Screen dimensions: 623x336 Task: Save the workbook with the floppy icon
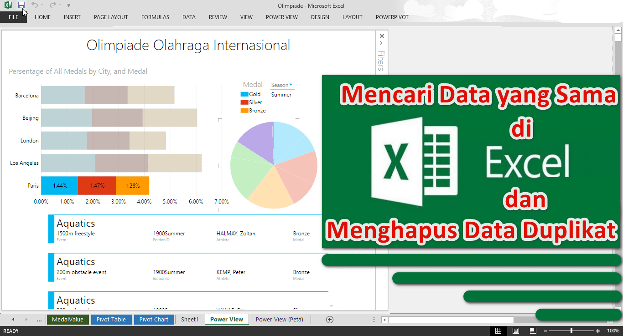21,5
